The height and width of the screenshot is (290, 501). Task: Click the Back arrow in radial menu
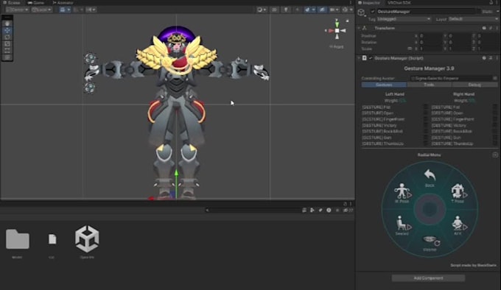430,175
